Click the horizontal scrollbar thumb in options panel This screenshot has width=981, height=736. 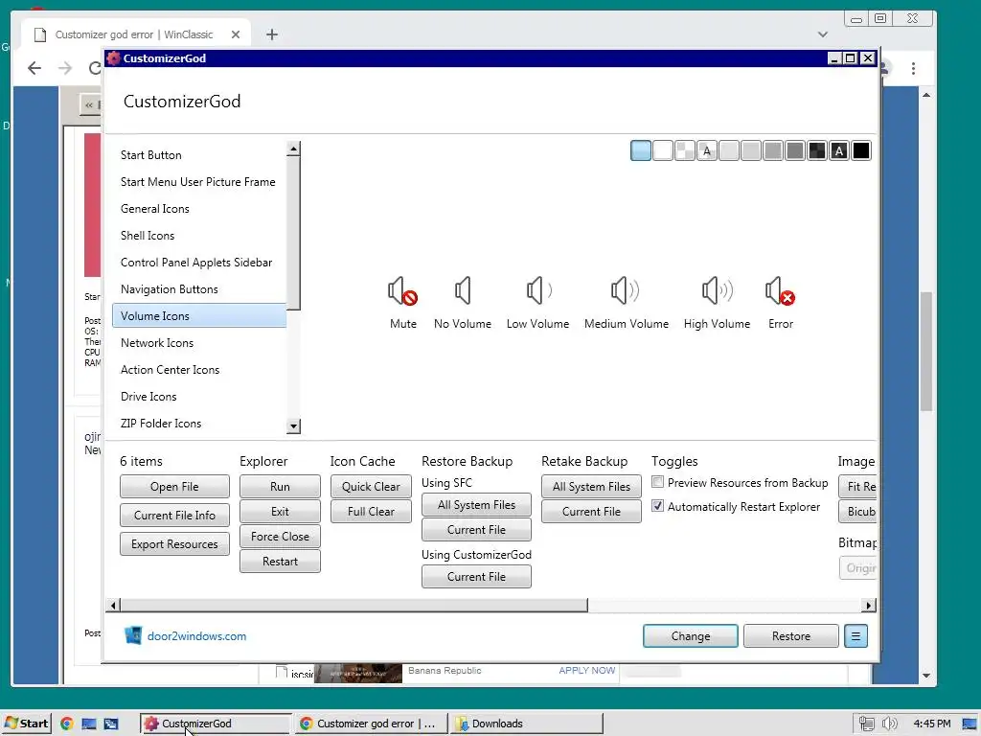point(354,606)
